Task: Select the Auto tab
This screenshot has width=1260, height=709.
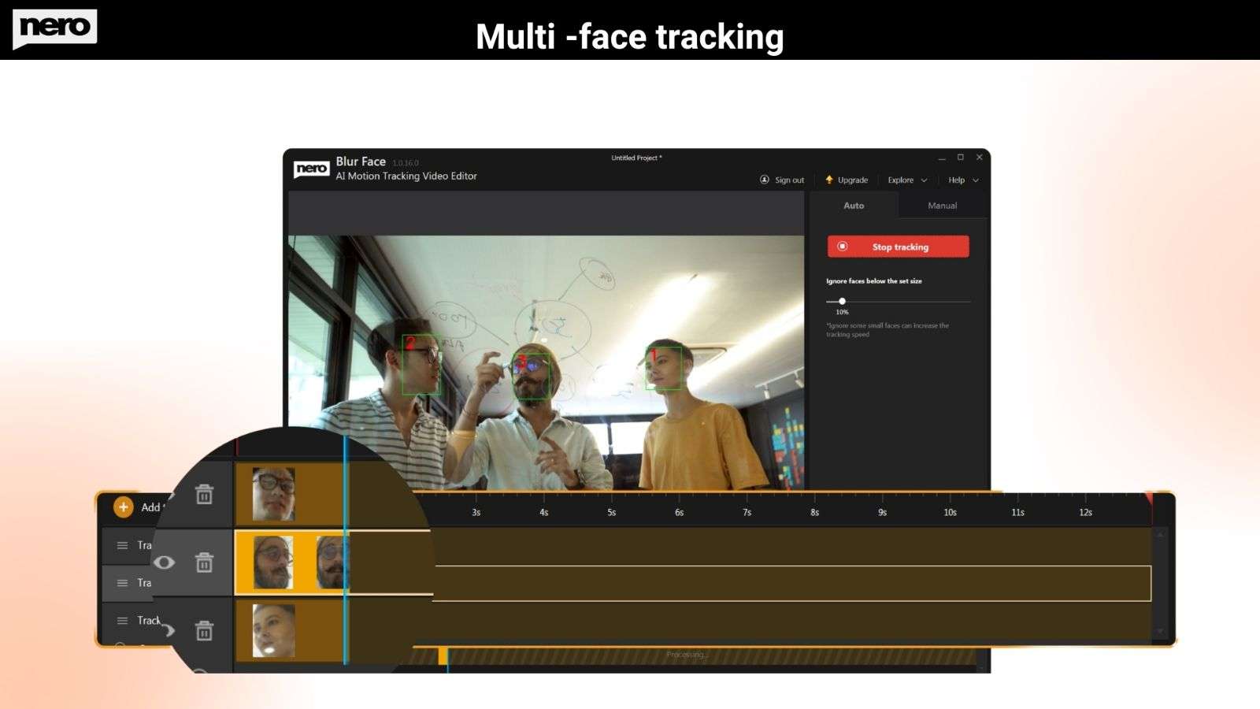Action: click(854, 206)
